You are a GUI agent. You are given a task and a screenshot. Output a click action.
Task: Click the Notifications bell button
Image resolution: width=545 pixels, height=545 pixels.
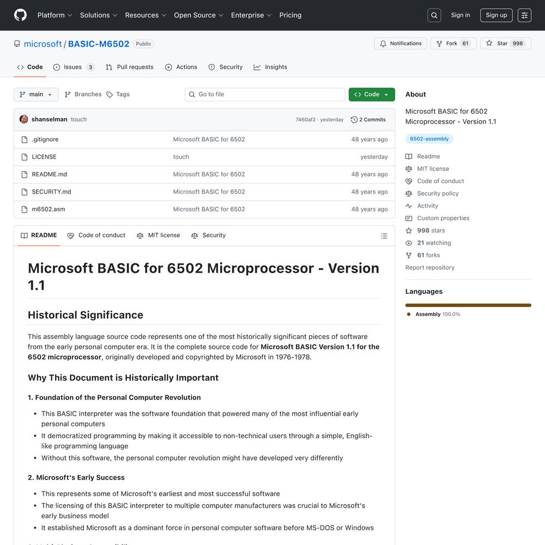coord(401,44)
